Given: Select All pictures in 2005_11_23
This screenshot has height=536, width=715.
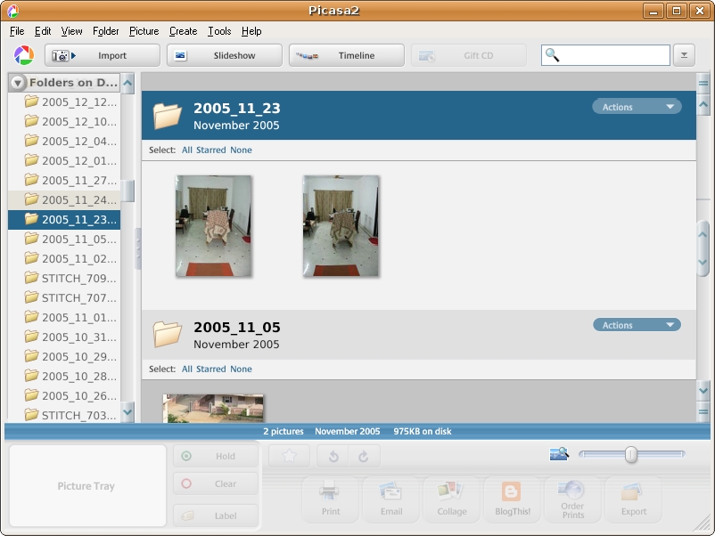Looking at the screenshot, I should pos(187,150).
